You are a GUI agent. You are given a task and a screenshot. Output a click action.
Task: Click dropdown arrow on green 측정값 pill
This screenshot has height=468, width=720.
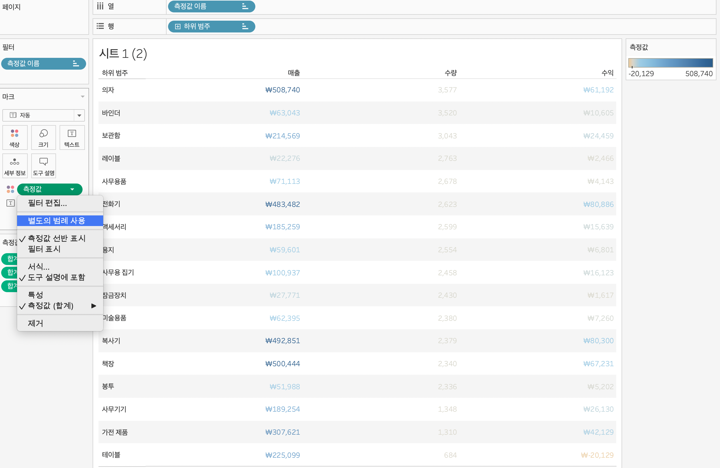[x=72, y=189]
